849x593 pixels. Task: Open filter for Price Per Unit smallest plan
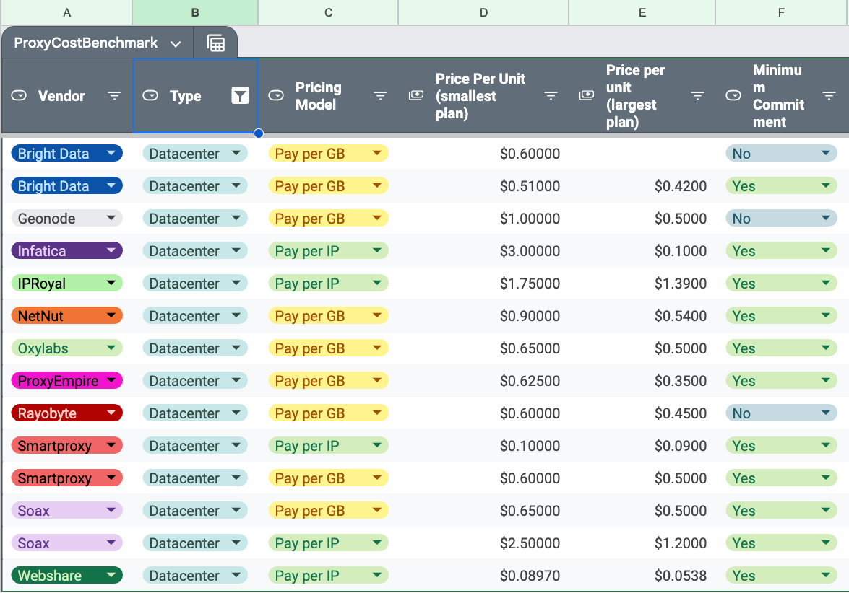pos(551,96)
